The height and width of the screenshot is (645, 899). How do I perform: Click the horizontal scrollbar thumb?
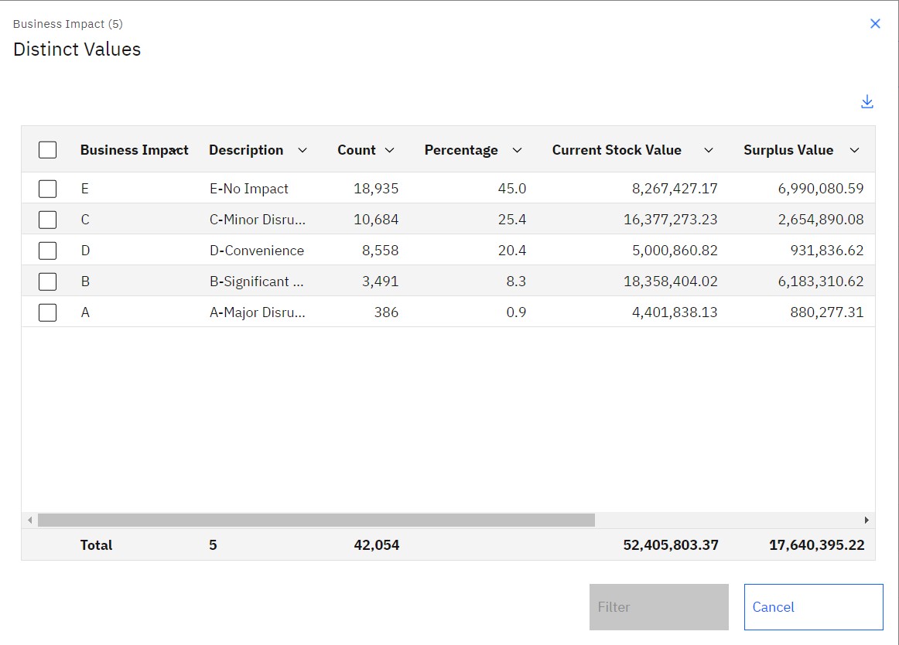[x=316, y=520]
